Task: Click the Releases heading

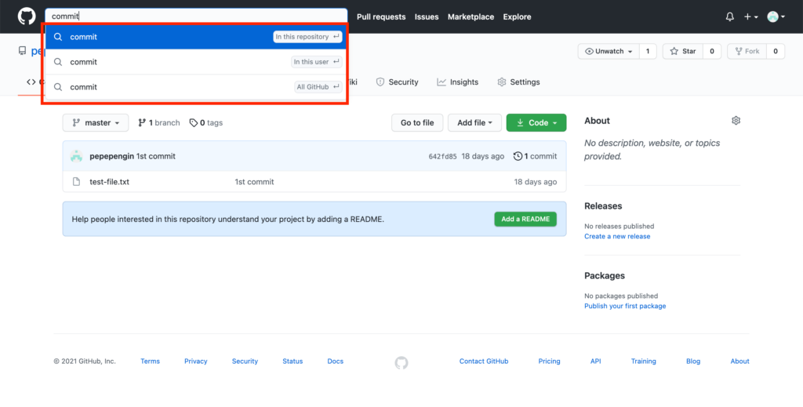Action: (603, 205)
